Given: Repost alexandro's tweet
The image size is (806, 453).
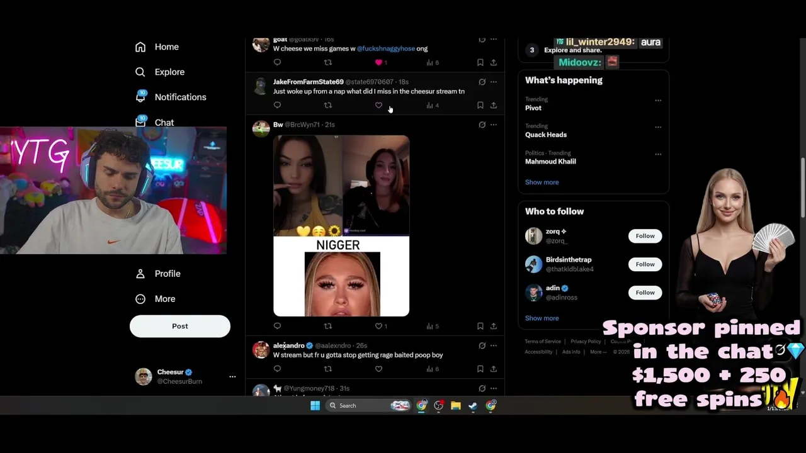Looking at the screenshot, I should (327, 369).
